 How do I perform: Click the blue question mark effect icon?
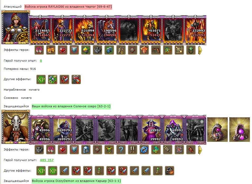[121, 150]
